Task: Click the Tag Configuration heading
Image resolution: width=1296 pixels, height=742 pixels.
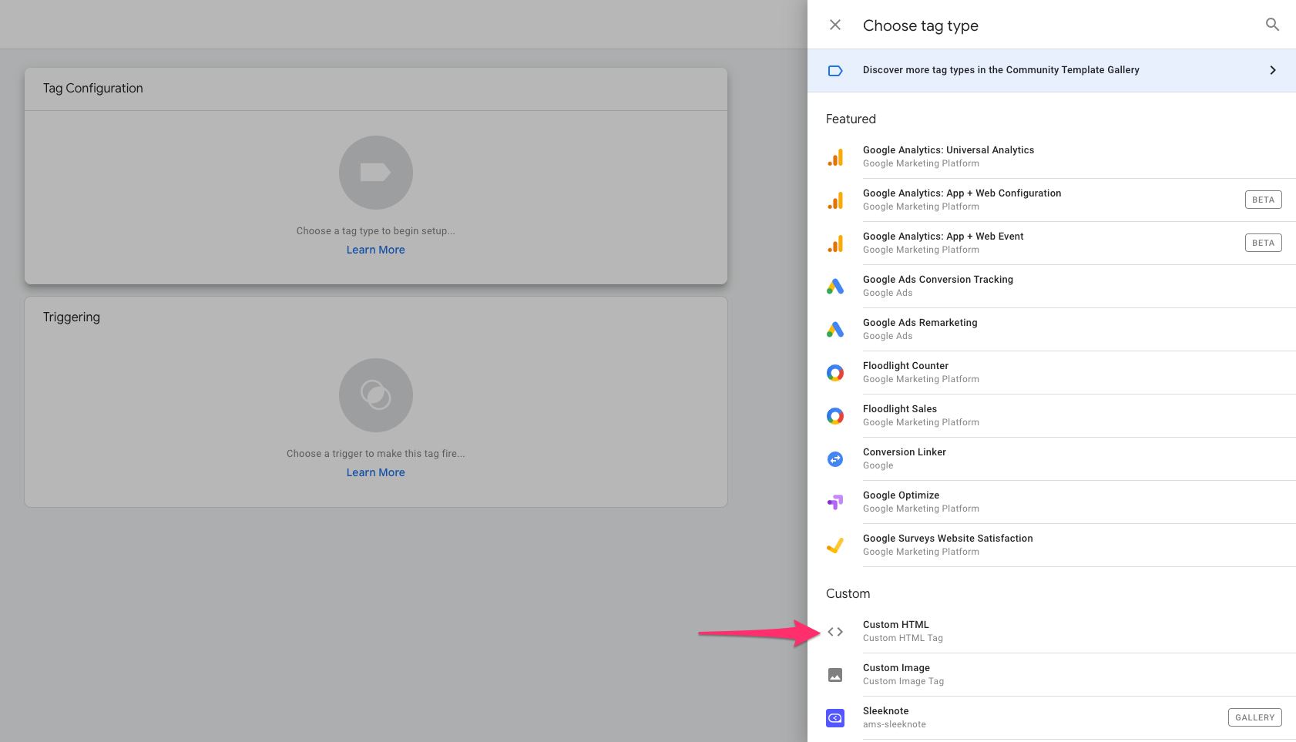Action: tap(93, 88)
